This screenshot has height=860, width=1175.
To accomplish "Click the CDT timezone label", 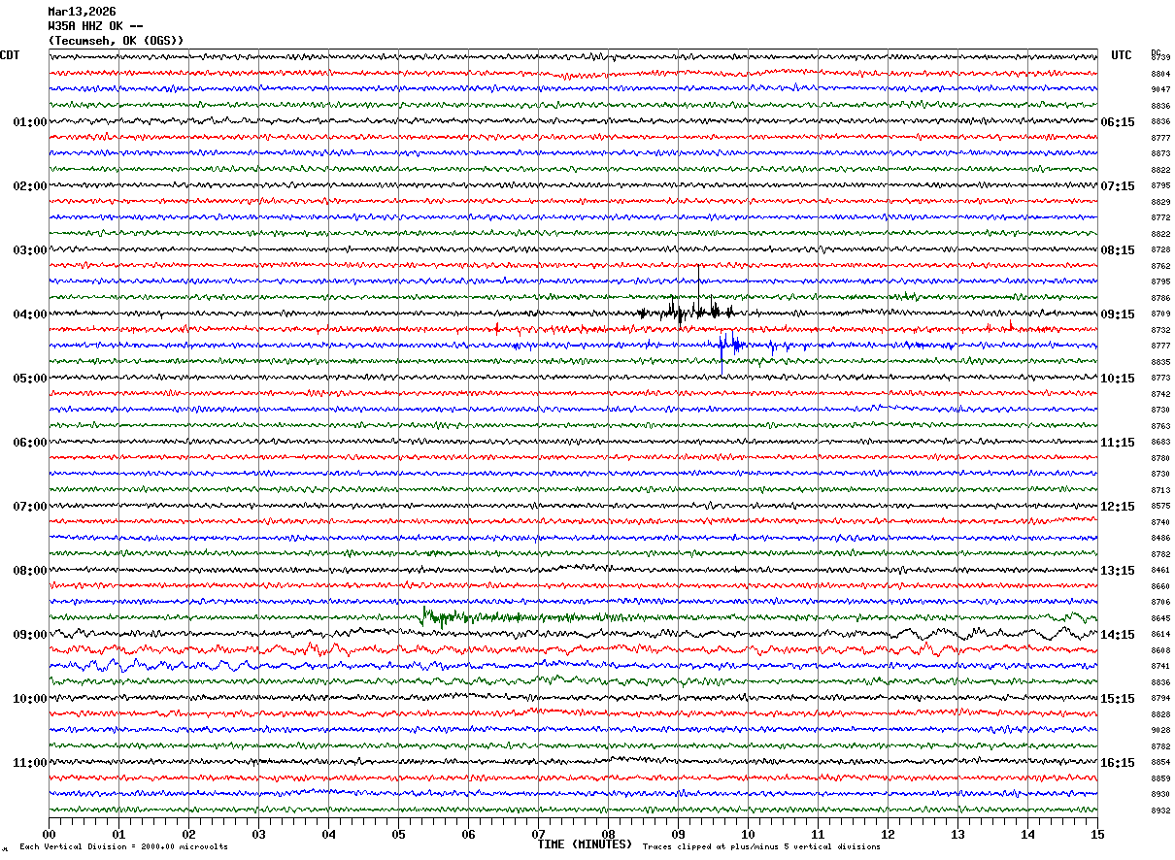I will pyautogui.click(x=10, y=55).
